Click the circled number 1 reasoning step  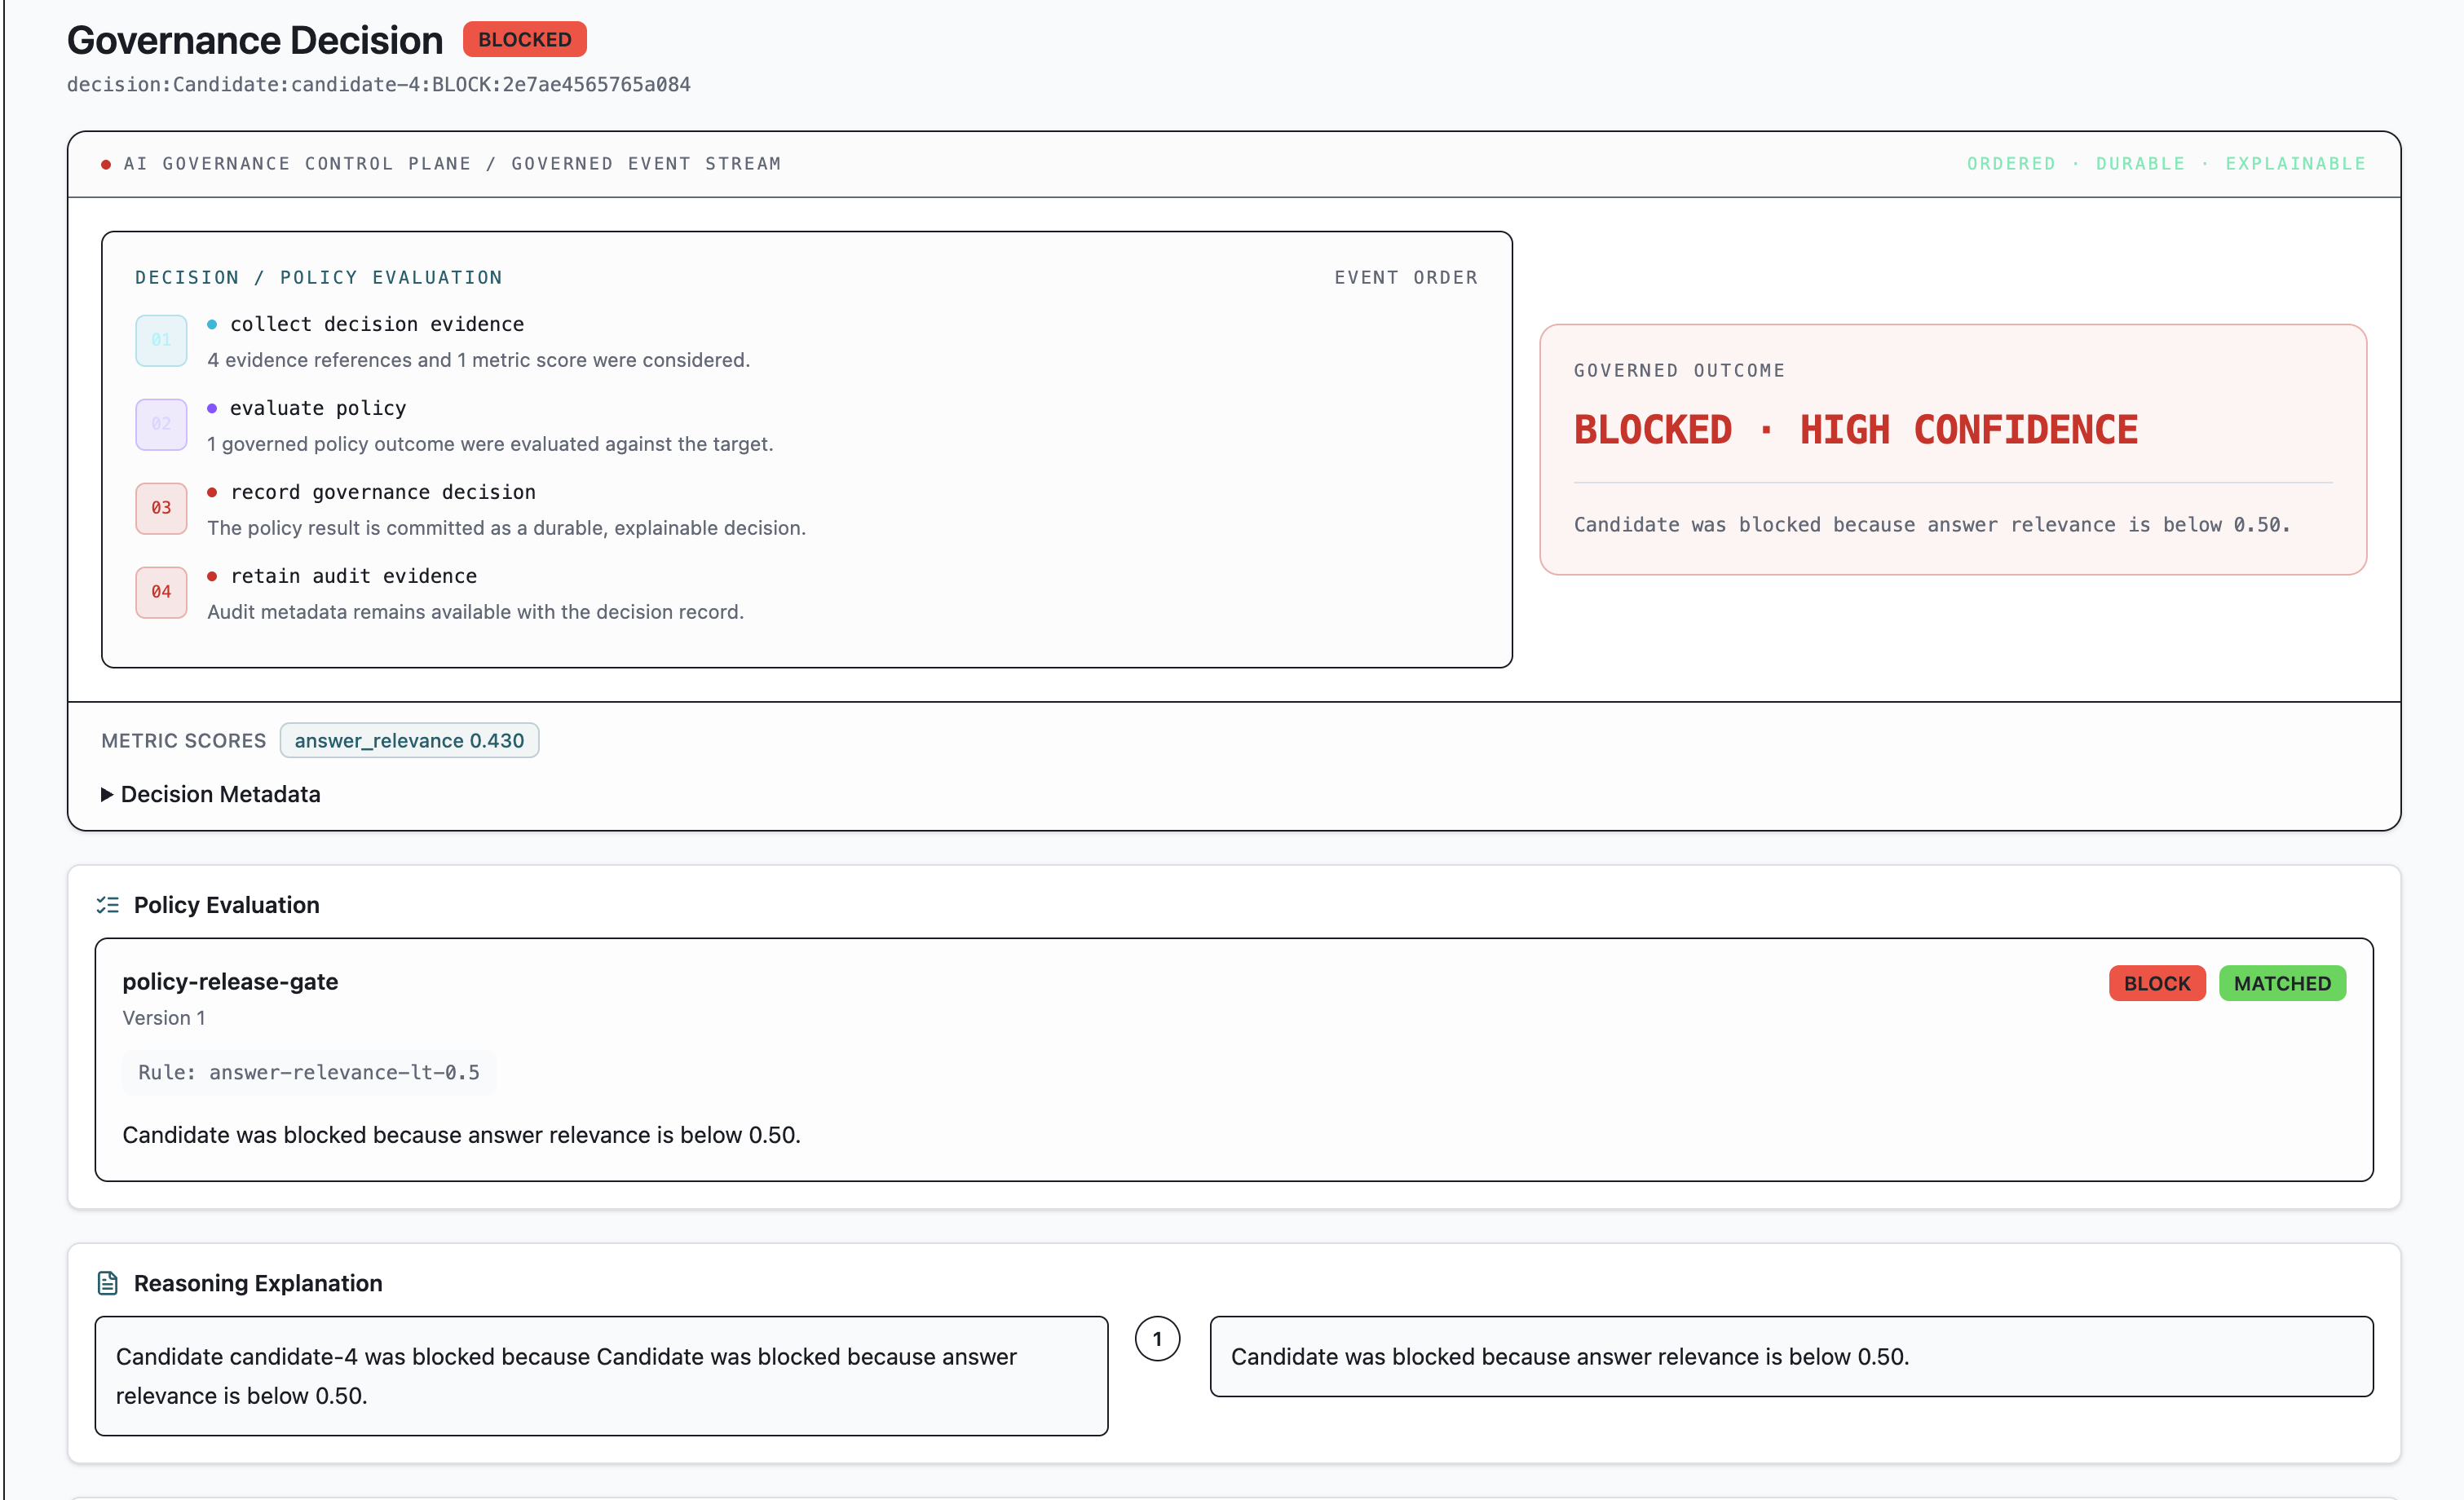pos(1158,1339)
